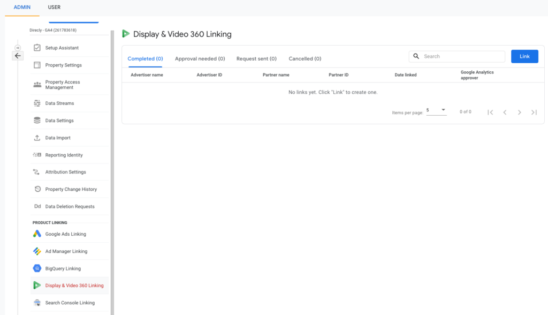
Task: Open the Items per page dropdown
Action: [436, 110]
